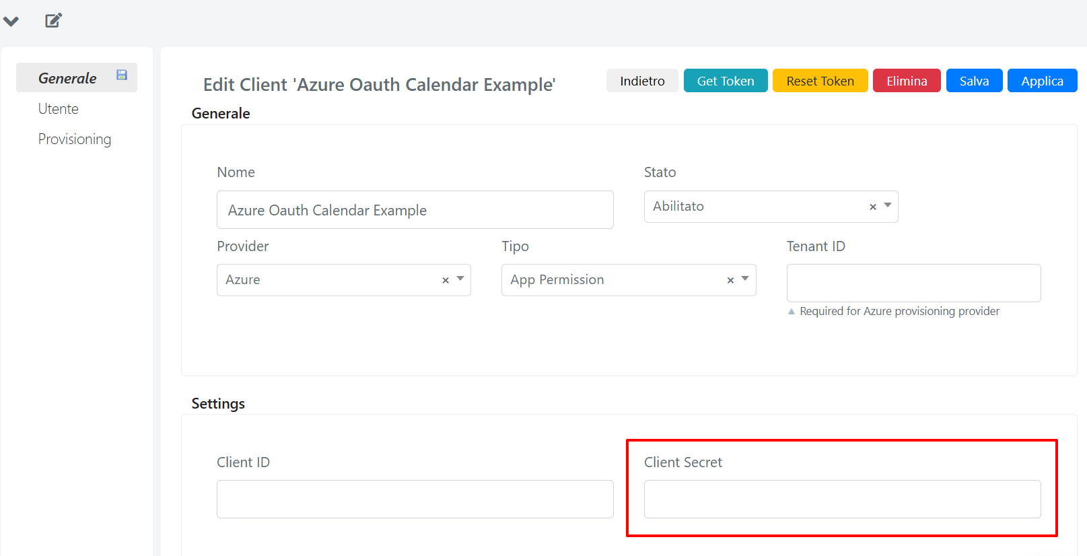Click the save icon beside Generale
Viewport: 1087px width, 556px height.
click(122, 75)
